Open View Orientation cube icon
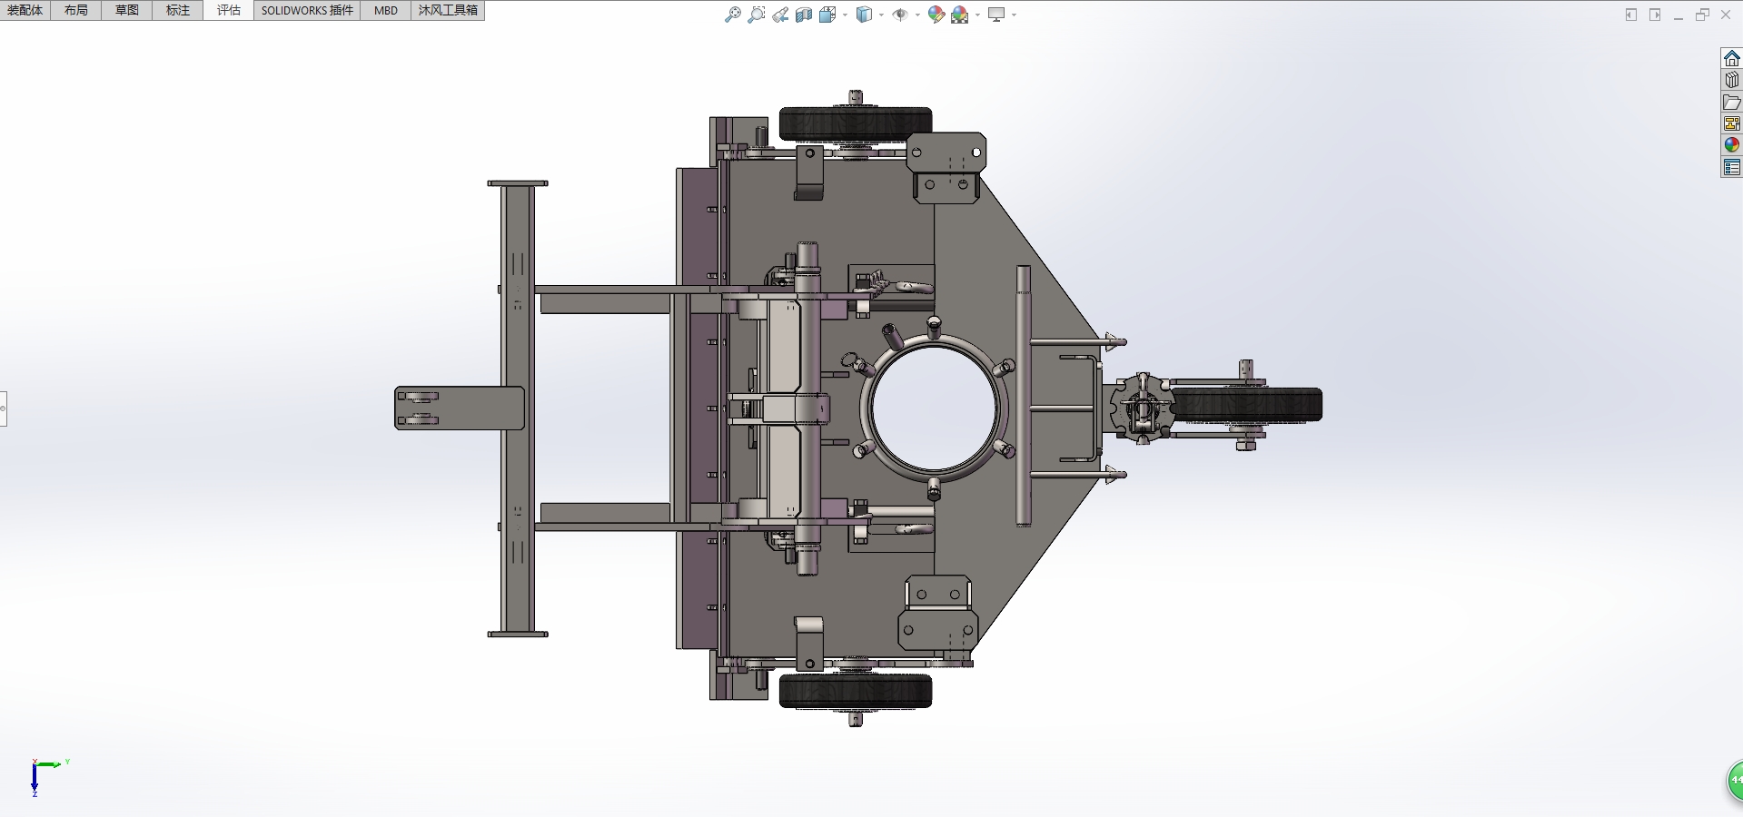Image resolution: width=1743 pixels, height=817 pixels. pos(827,15)
